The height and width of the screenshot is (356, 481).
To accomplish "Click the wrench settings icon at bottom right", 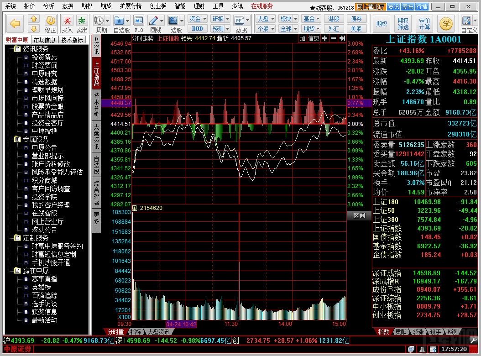I will coord(474,340).
